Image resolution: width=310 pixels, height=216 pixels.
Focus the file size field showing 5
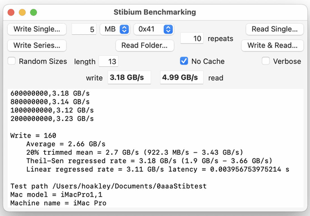84,29
